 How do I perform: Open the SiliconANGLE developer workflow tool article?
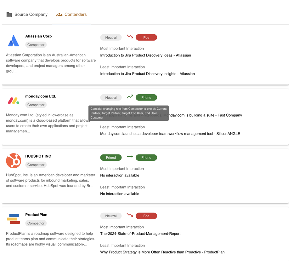click(x=170, y=134)
